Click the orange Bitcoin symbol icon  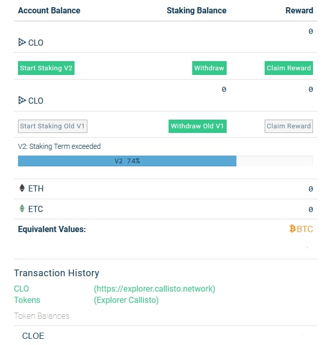(x=292, y=229)
